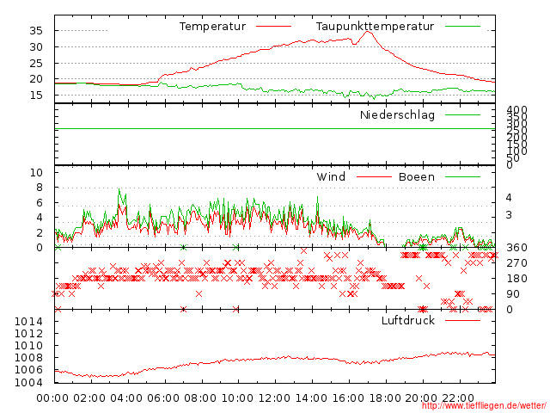Screen dimensions: 550x413
Task: Click the Boeen legend label
Action: (x=417, y=176)
